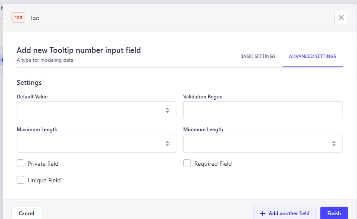Decrement Minimum Length using the down arrow
Viewport: 357px width, 219px height.
(x=334, y=145)
